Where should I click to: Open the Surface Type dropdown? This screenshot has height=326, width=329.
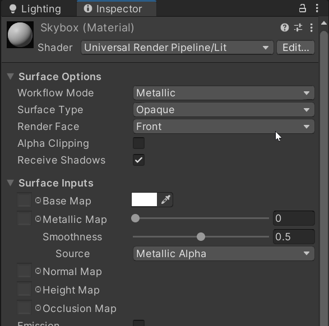[x=224, y=110]
